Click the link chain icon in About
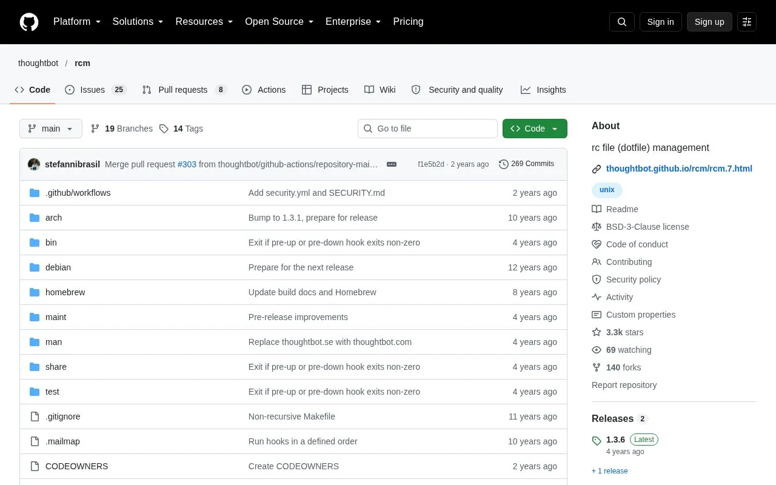 point(597,169)
